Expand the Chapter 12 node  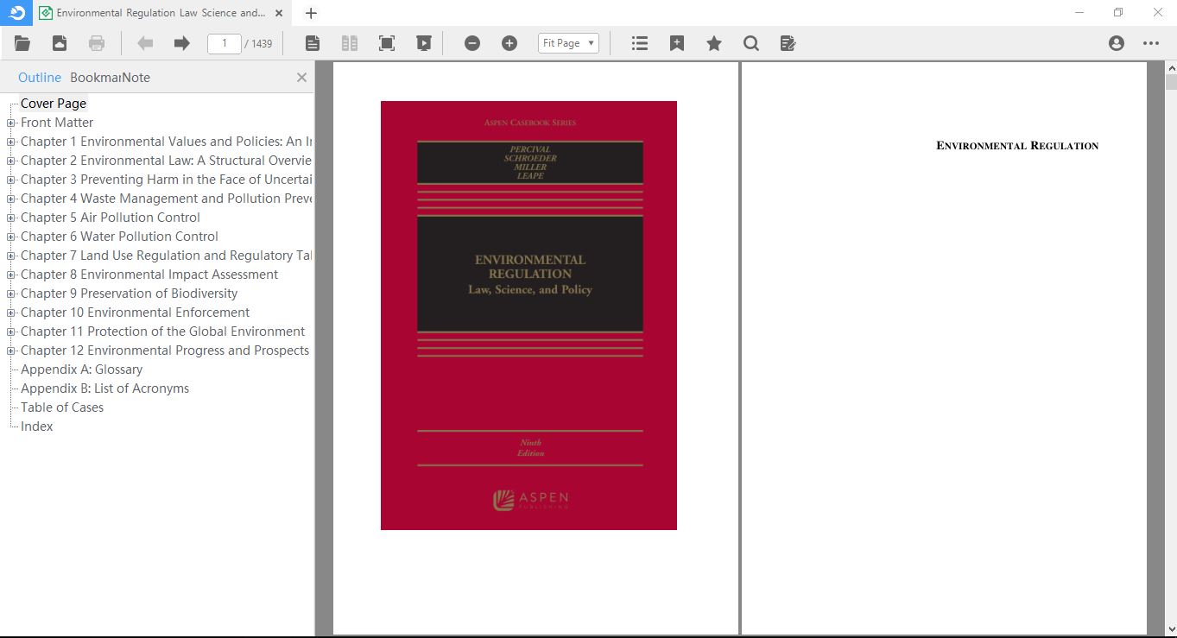tap(11, 351)
